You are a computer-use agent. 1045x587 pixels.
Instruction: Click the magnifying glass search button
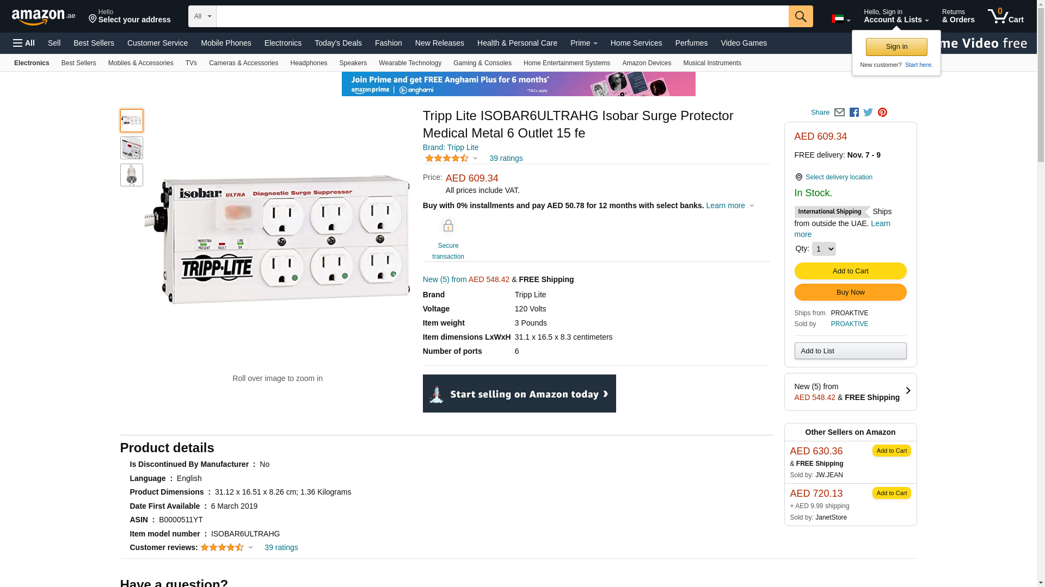800,16
